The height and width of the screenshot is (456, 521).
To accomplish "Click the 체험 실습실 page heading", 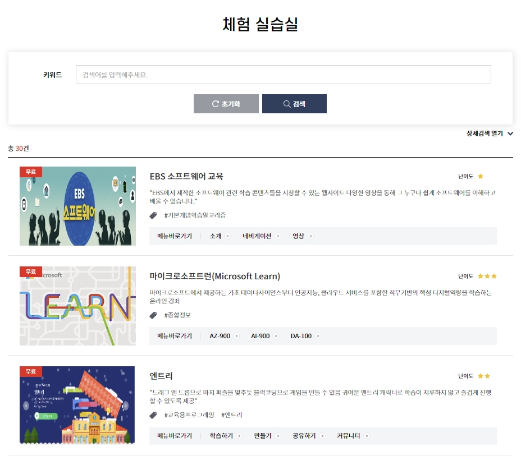I will tap(260, 24).
